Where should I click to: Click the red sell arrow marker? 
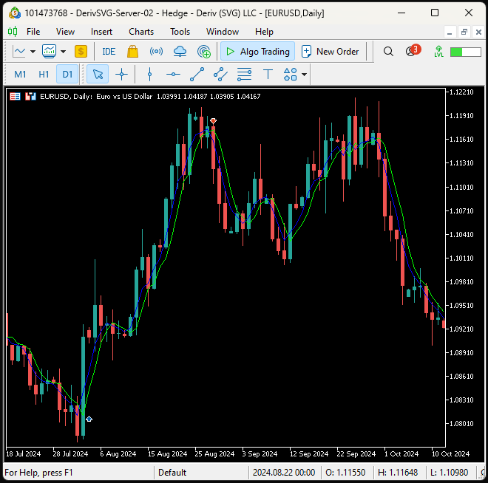(x=213, y=121)
